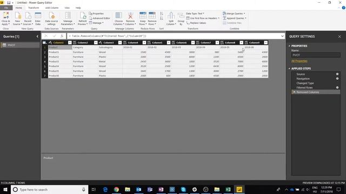Sort the column descending
Image resolution: width=346 pixels, height=194 pixels.
[x=162, y=18]
